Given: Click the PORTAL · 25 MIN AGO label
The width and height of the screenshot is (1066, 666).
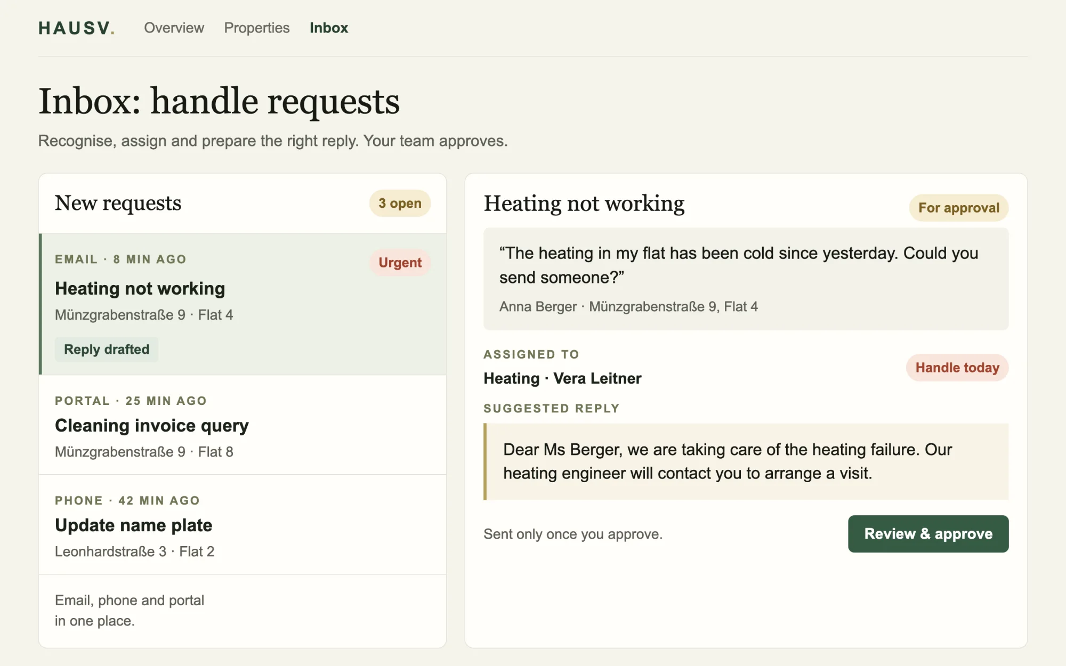Looking at the screenshot, I should (131, 401).
